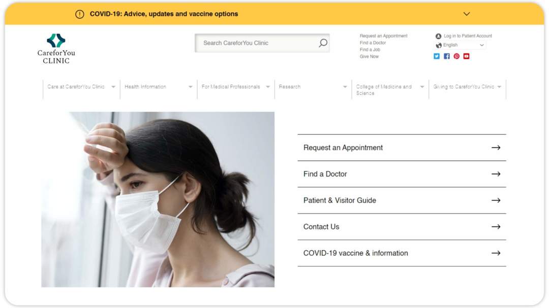Select main Find a Doctor row
The height and width of the screenshot is (308, 549).
pyautogui.click(x=402, y=174)
